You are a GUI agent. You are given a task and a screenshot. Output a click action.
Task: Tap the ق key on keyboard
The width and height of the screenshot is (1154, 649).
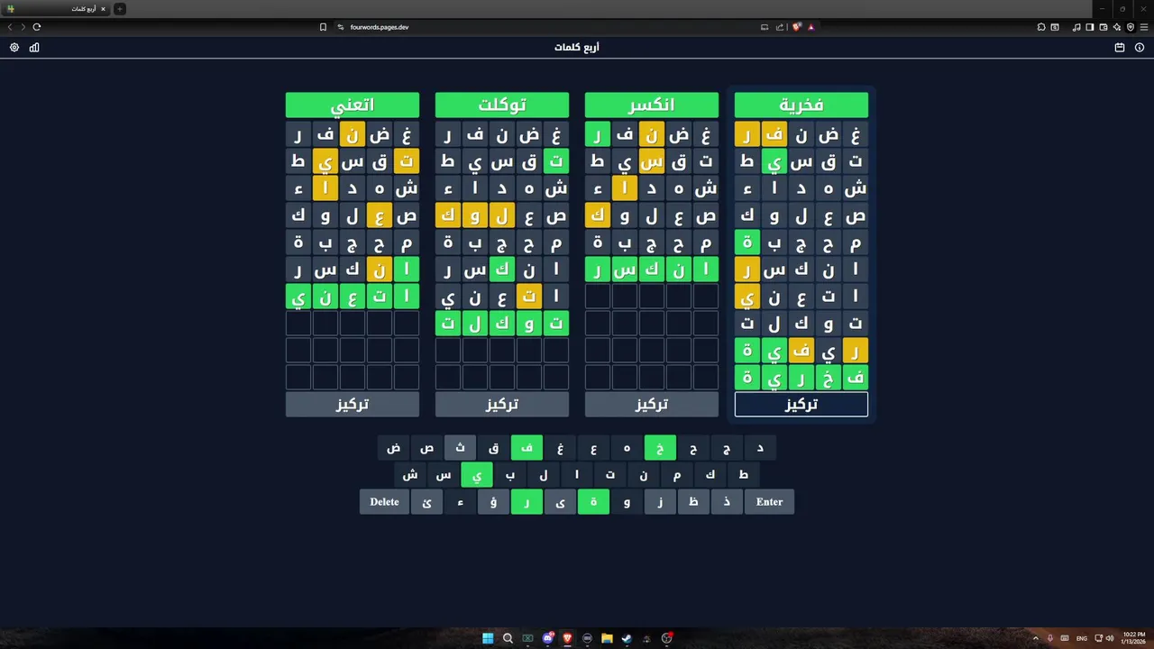point(493,448)
